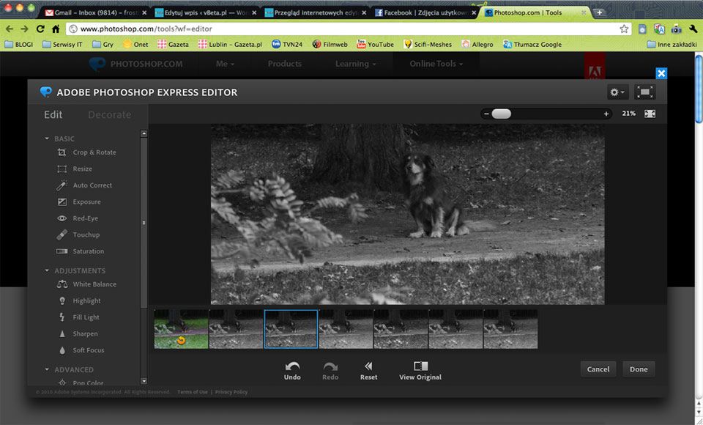Click the Undo arrow icon

(292, 367)
